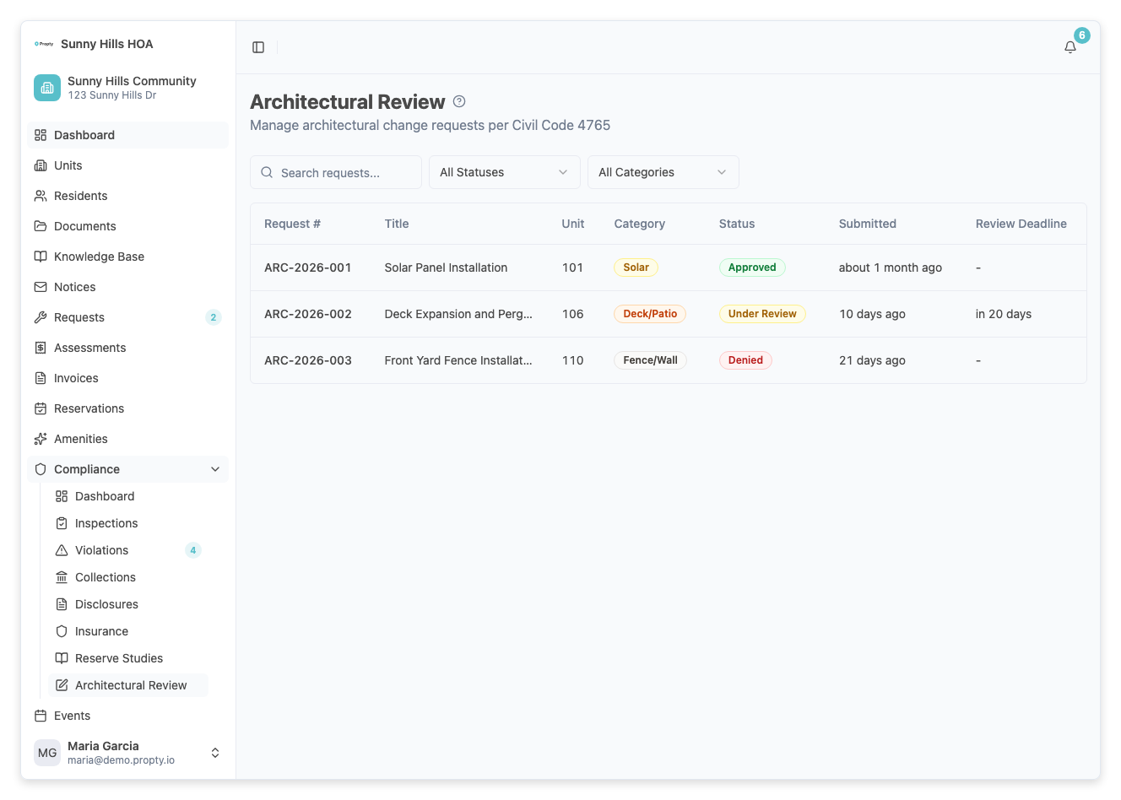
Task: Open Violations via its warning triangle icon
Action: click(x=62, y=550)
